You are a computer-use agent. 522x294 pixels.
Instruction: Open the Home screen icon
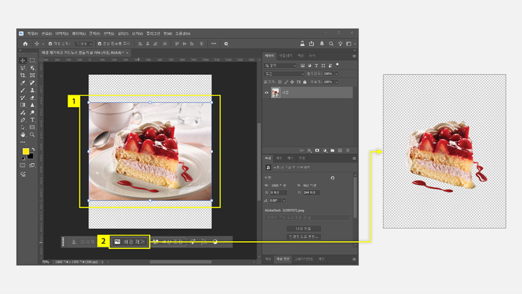(x=25, y=44)
